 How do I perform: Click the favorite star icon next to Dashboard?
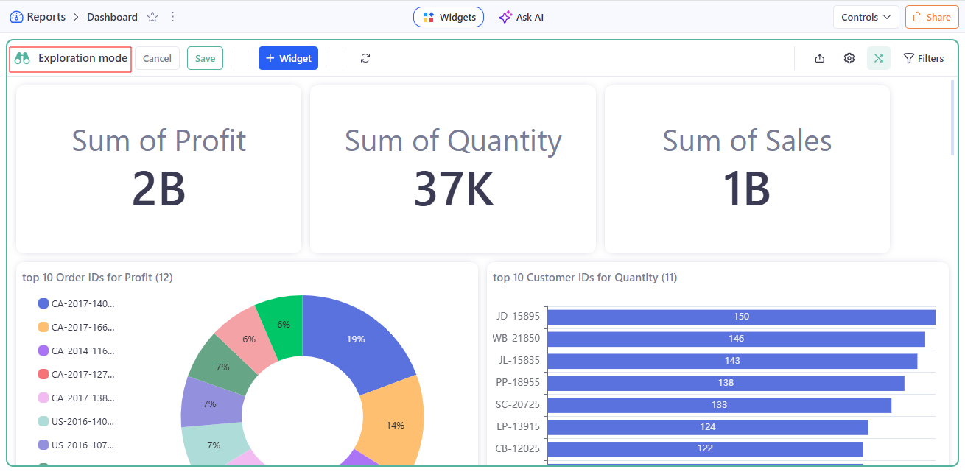(152, 17)
